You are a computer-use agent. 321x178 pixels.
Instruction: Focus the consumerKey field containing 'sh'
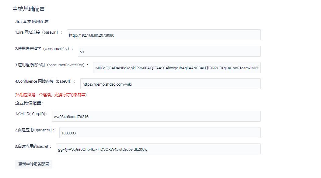point(169,51)
